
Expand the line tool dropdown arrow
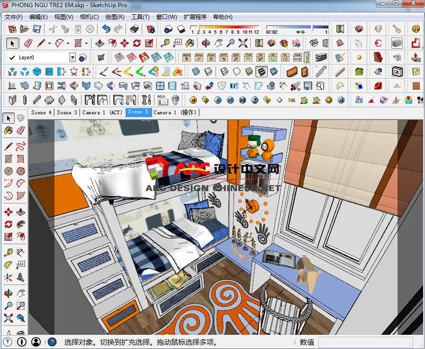click(49, 44)
